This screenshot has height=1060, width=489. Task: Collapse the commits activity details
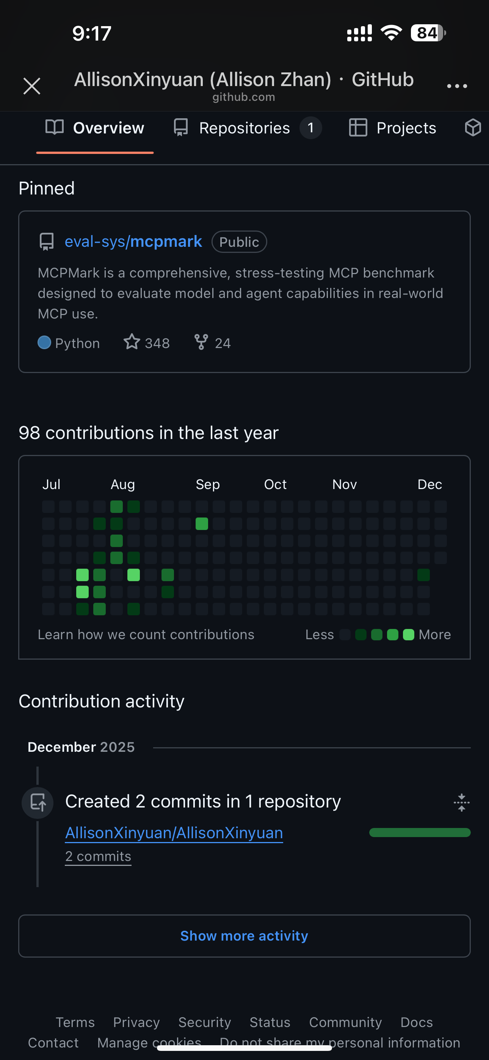click(461, 802)
